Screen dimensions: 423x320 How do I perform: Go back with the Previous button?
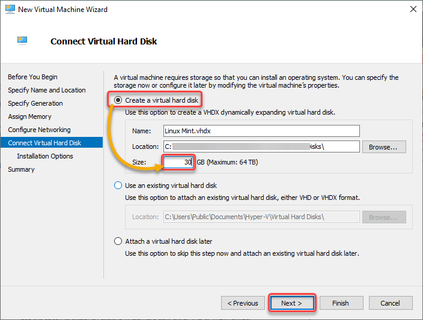click(x=243, y=303)
